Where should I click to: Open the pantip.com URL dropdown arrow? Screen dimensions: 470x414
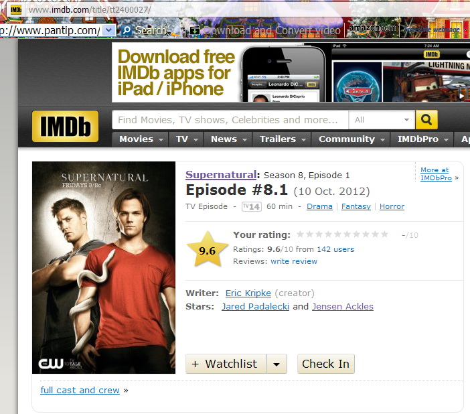(x=109, y=30)
